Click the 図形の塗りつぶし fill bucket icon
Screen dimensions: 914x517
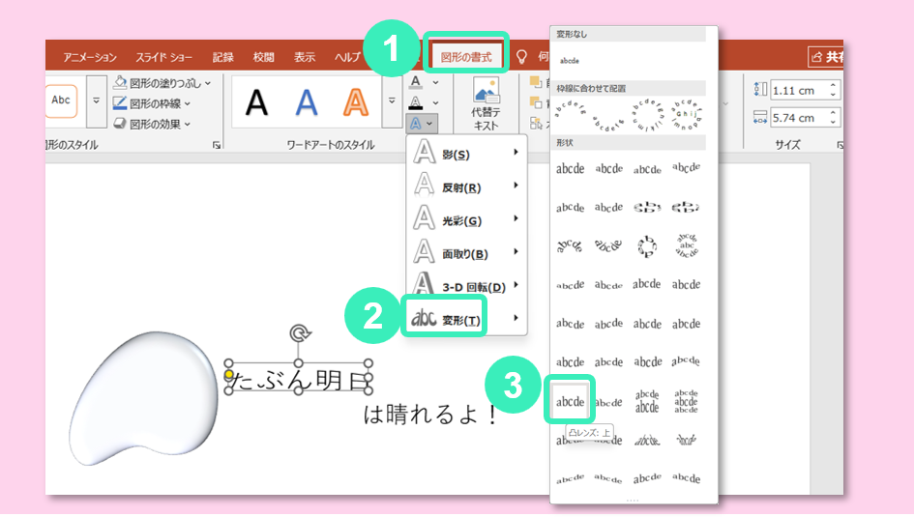click(x=120, y=83)
